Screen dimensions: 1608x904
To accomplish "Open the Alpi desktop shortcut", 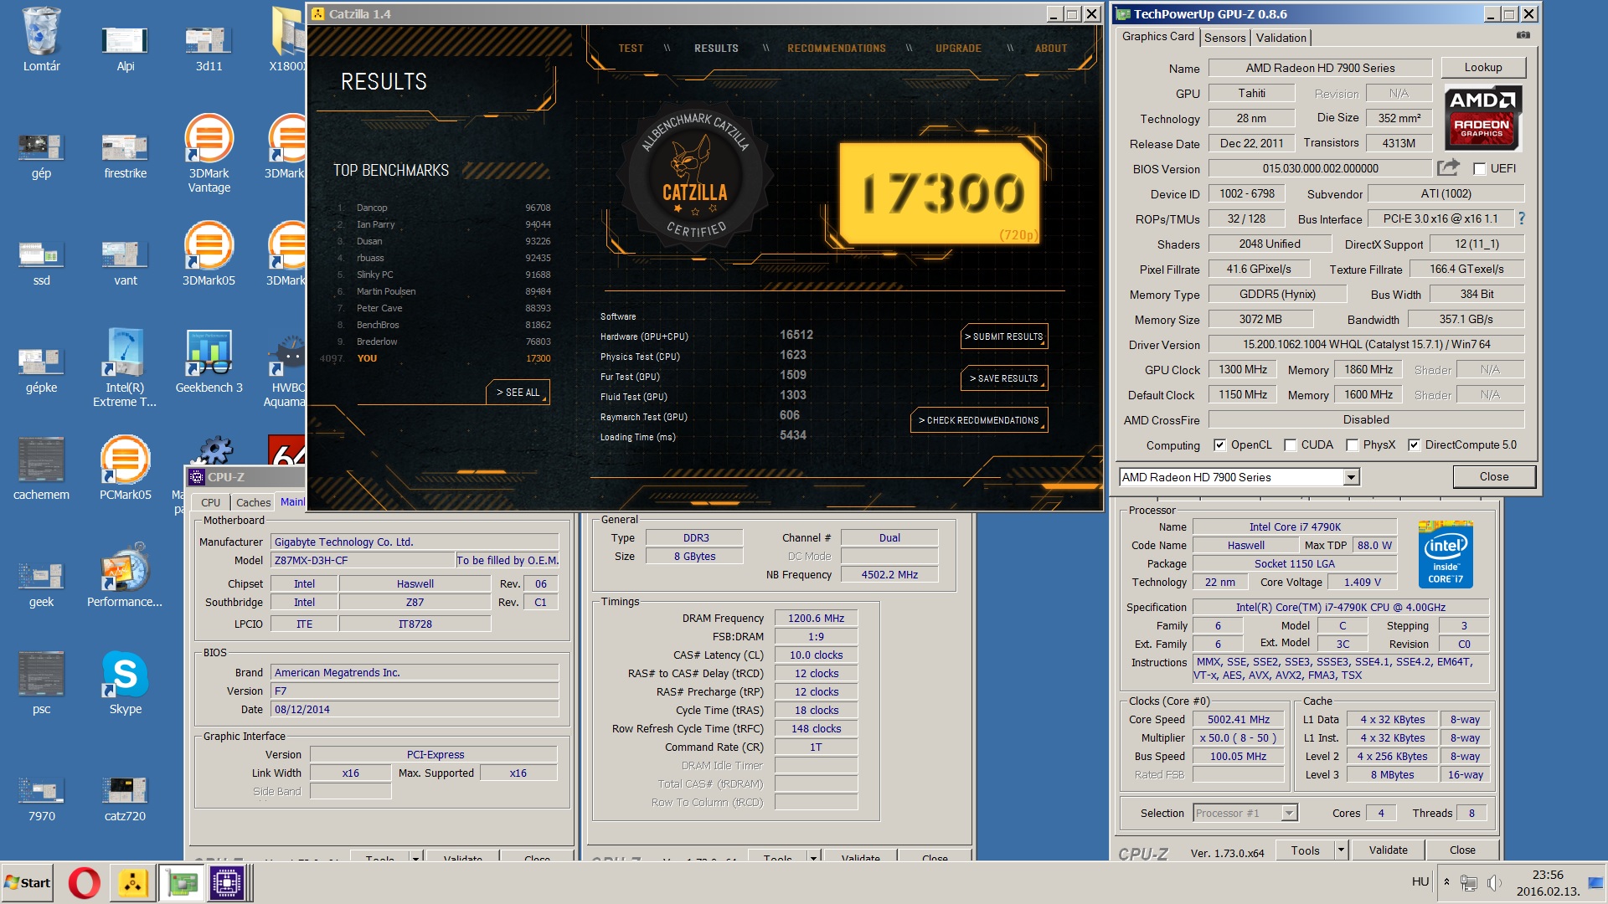I will tap(125, 48).
